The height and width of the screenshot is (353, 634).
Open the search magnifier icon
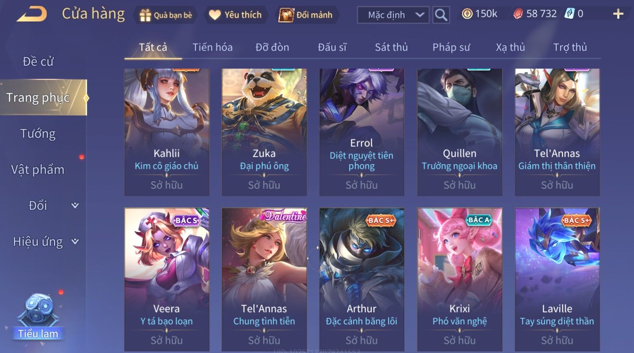tap(441, 15)
